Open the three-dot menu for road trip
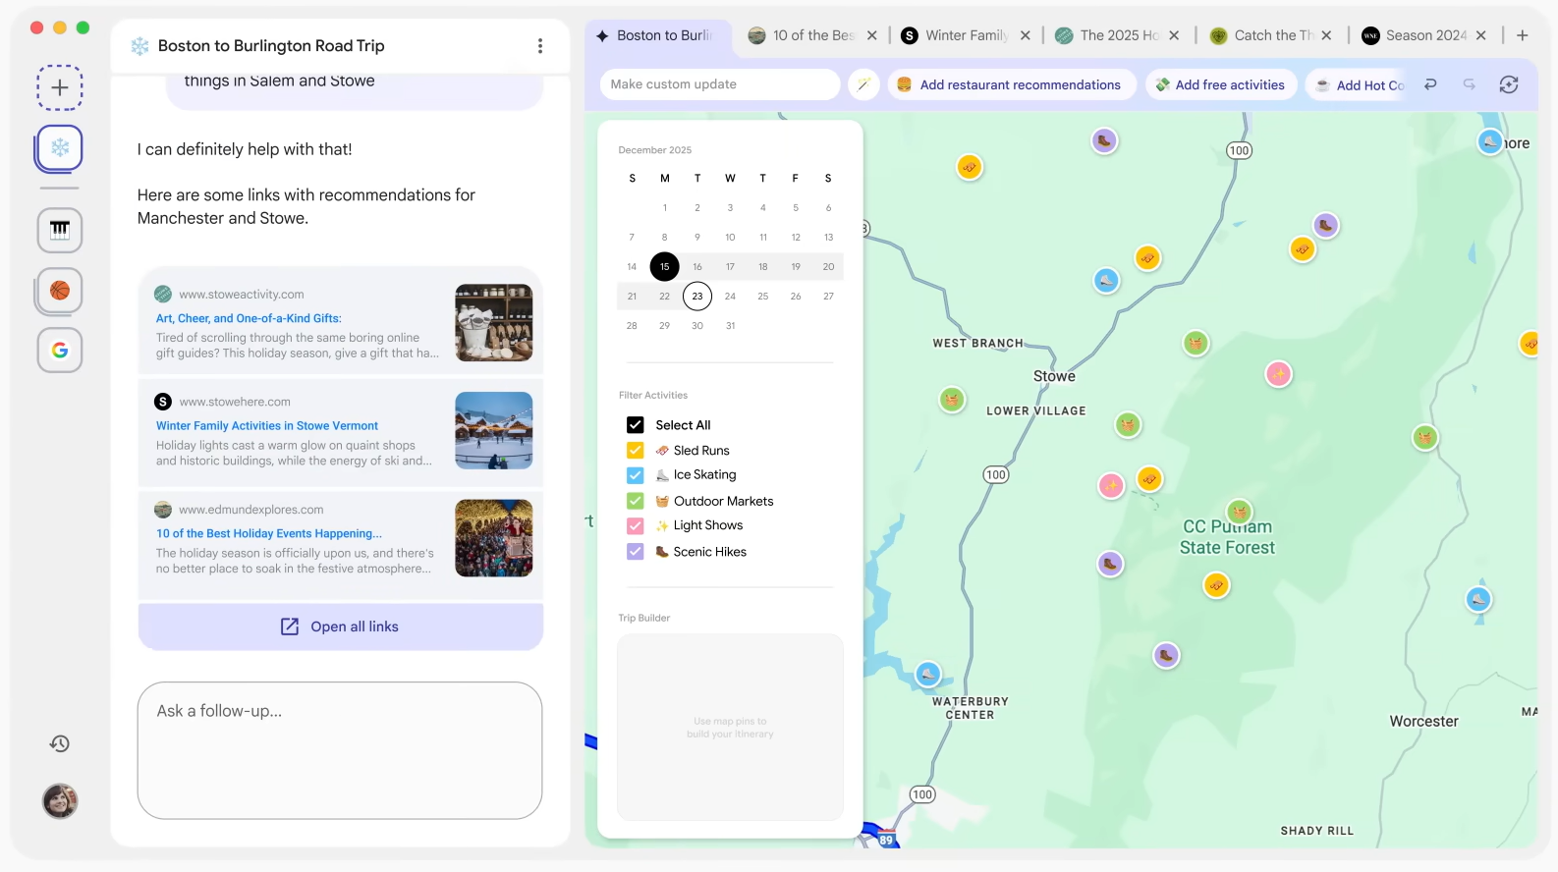The image size is (1558, 872). pyautogui.click(x=539, y=46)
